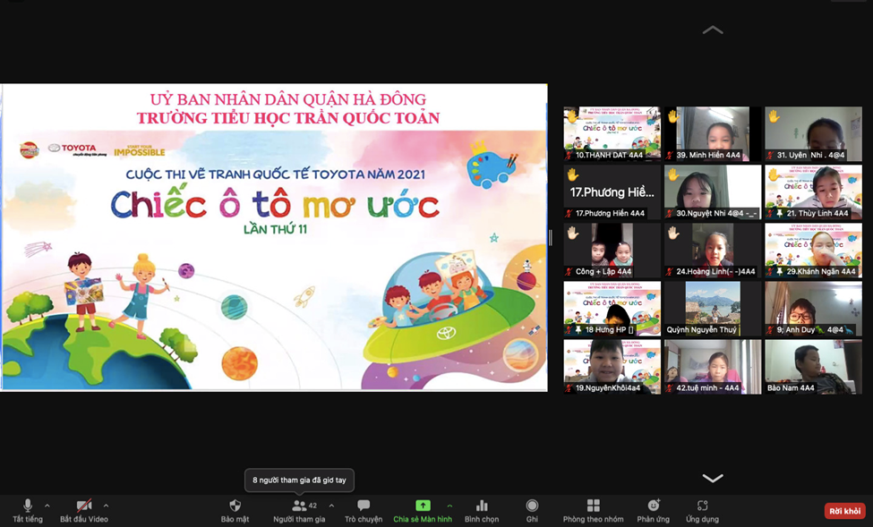Screen dimensions: 873x527
Task: Open Phòng theo nhóm breakout rooms
Action: click(x=593, y=506)
